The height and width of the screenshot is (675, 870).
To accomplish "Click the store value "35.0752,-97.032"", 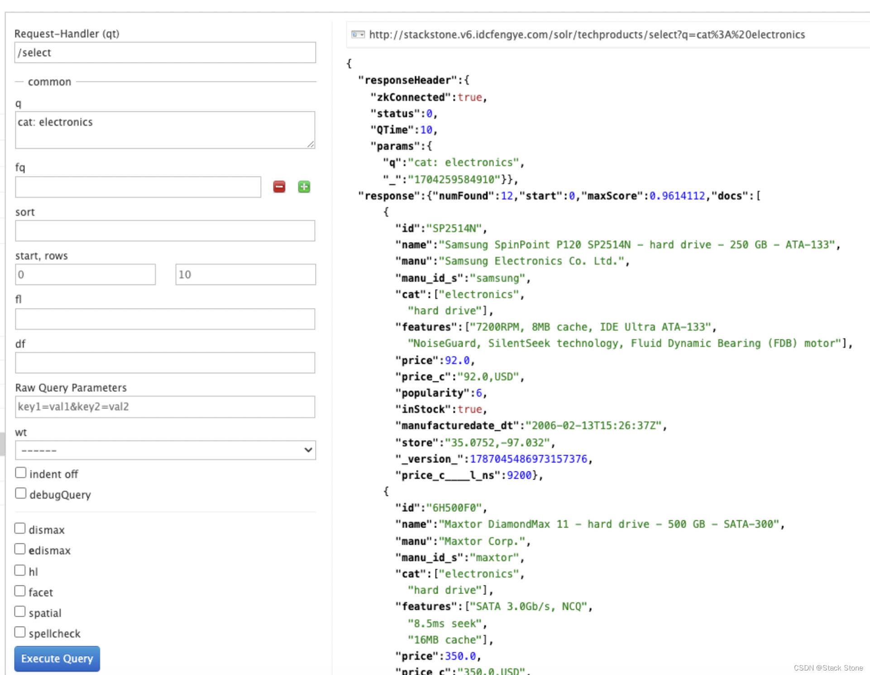I will pyautogui.click(x=497, y=443).
